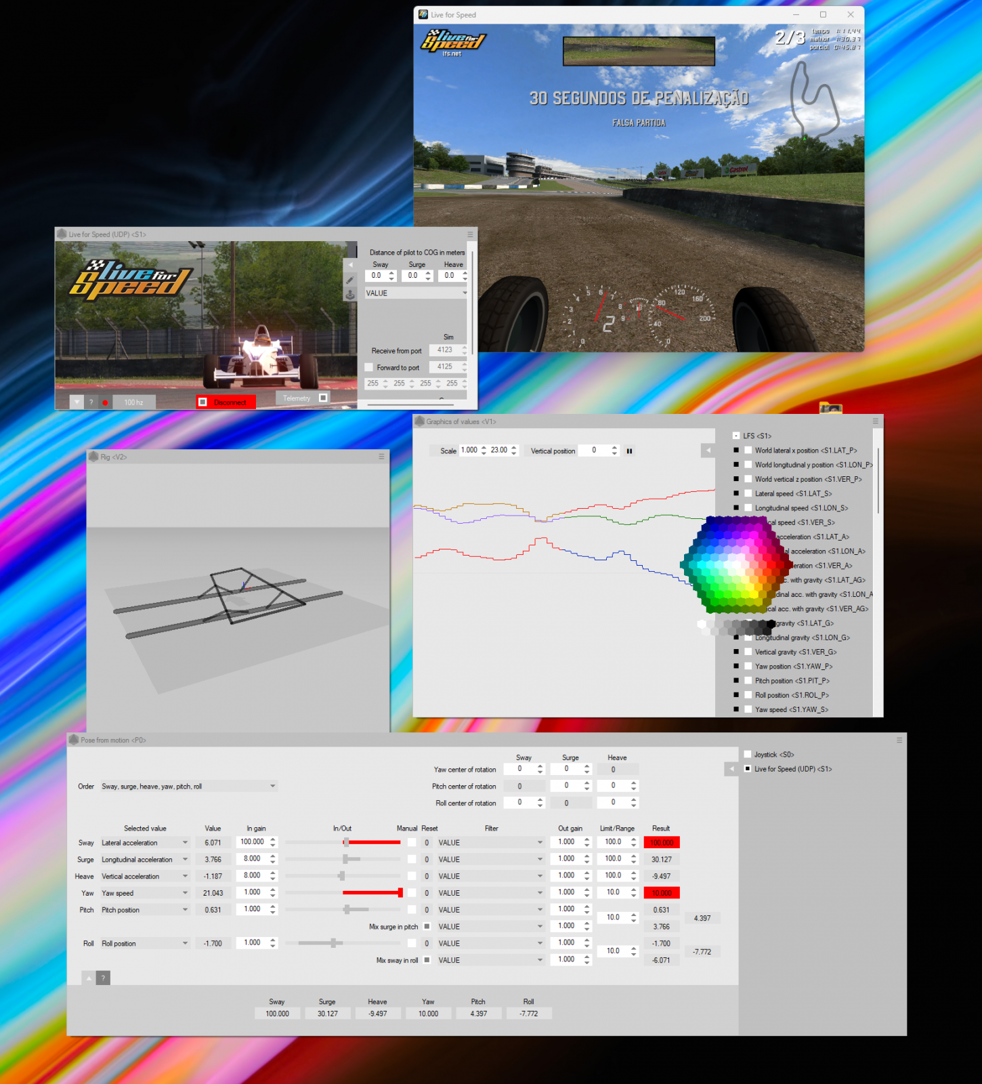Viewport: 982px width, 1084px height.
Task: Click the Rig <V2> window title icon
Action: pos(93,457)
